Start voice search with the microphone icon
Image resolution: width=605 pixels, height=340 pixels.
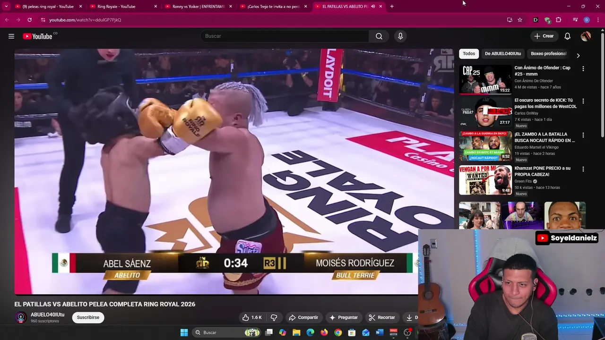[x=400, y=36]
